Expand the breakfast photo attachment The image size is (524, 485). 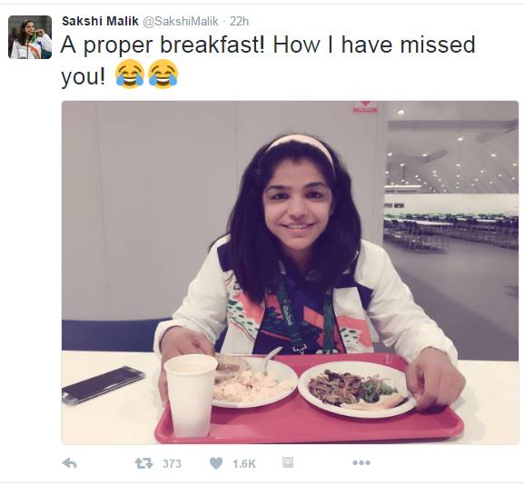click(x=290, y=272)
